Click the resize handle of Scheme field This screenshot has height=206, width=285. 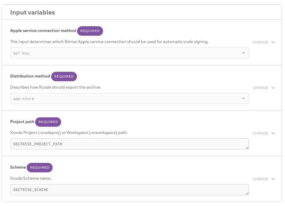pyautogui.click(x=247, y=193)
